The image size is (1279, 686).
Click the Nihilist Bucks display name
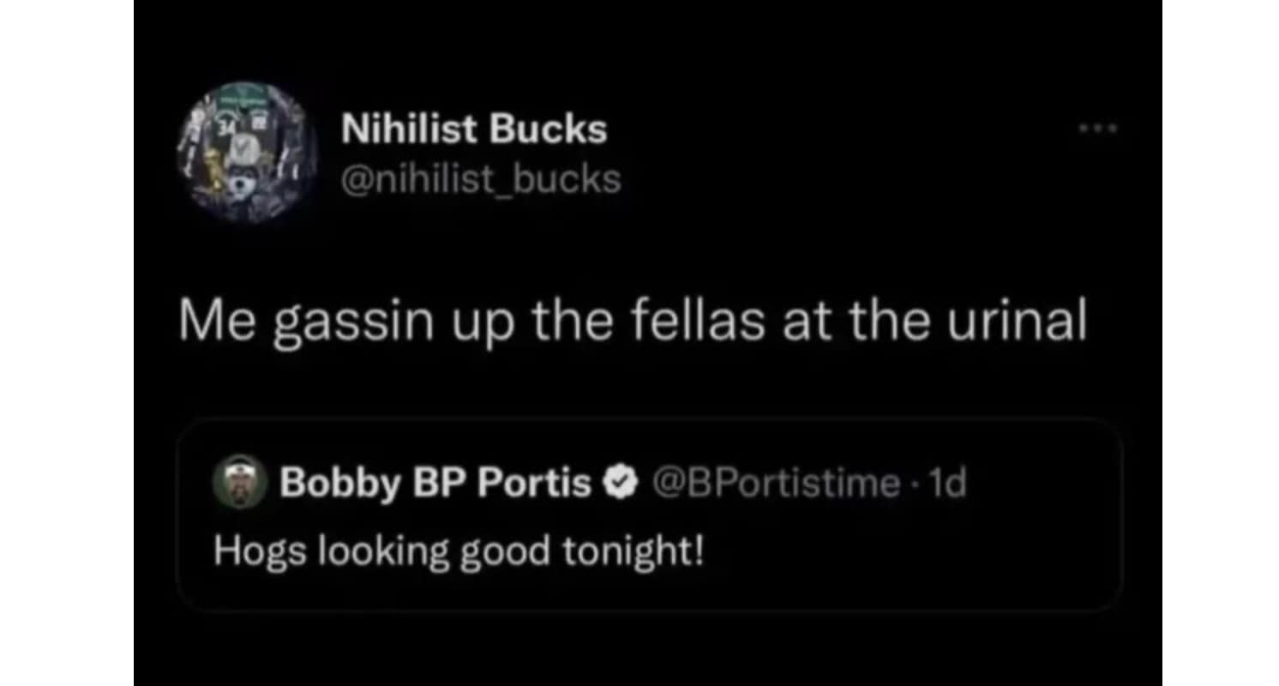pos(474,130)
